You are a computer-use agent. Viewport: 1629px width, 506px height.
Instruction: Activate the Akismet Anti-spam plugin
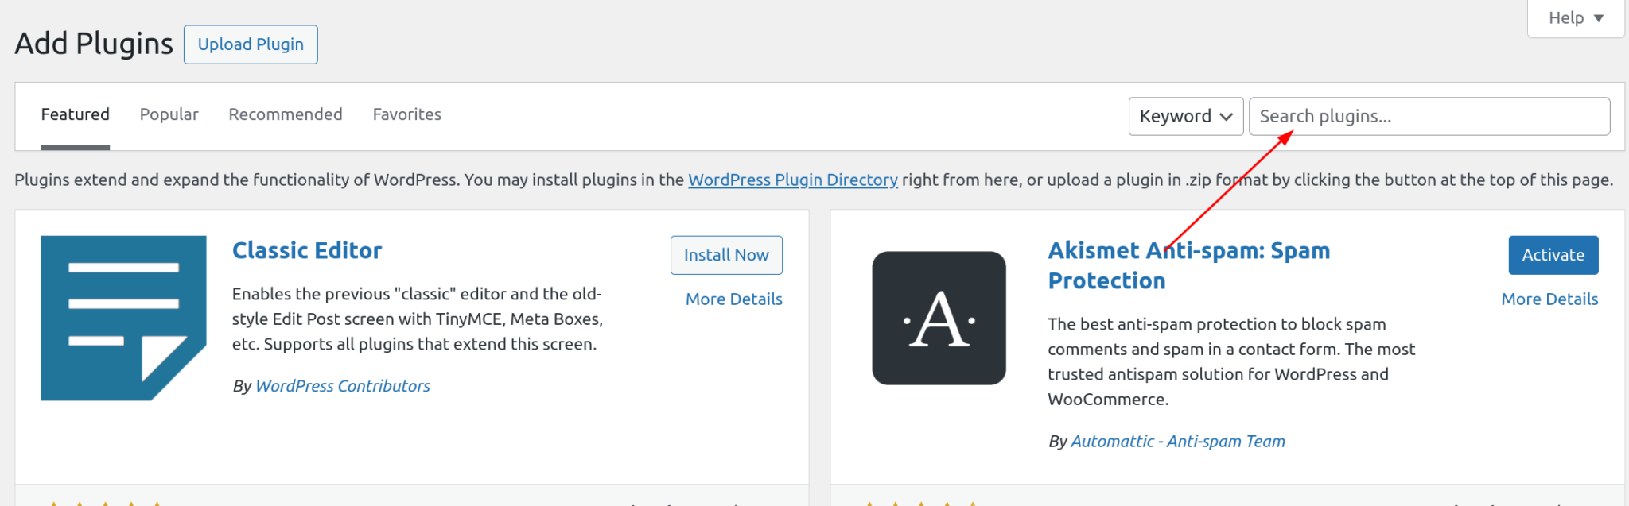[1553, 255]
